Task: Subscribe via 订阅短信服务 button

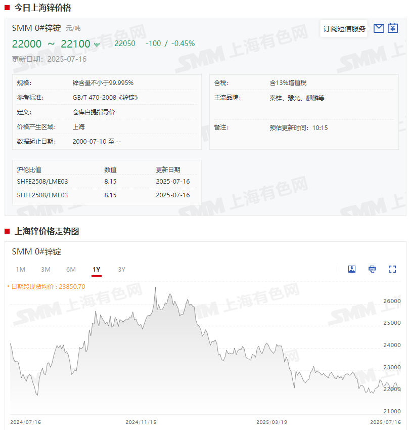Action: coord(344,29)
